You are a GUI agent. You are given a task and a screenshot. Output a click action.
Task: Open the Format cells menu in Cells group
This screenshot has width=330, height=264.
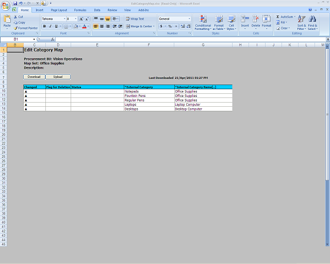(267, 22)
